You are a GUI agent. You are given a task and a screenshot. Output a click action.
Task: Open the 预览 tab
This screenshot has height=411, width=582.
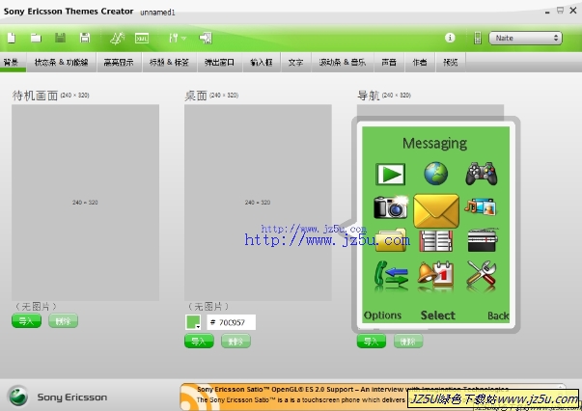click(450, 63)
